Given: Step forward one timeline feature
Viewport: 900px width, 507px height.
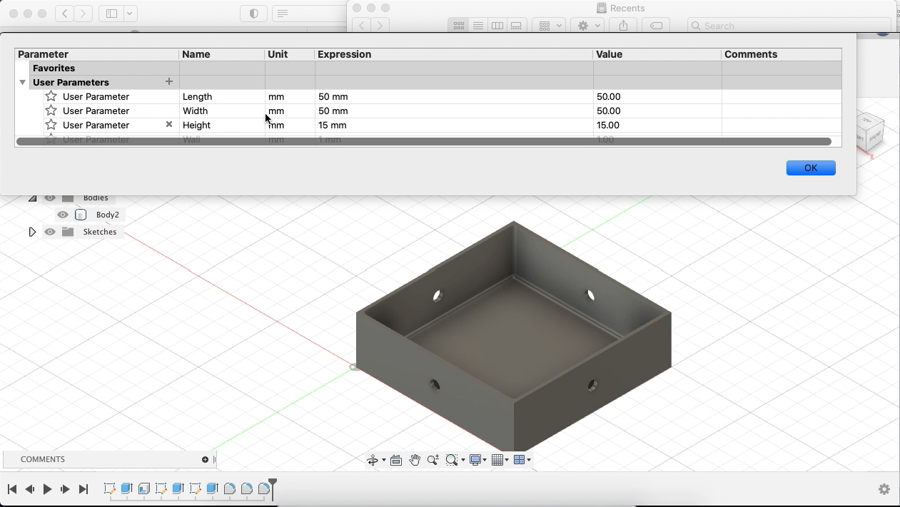Looking at the screenshot, I should (65, 489).
